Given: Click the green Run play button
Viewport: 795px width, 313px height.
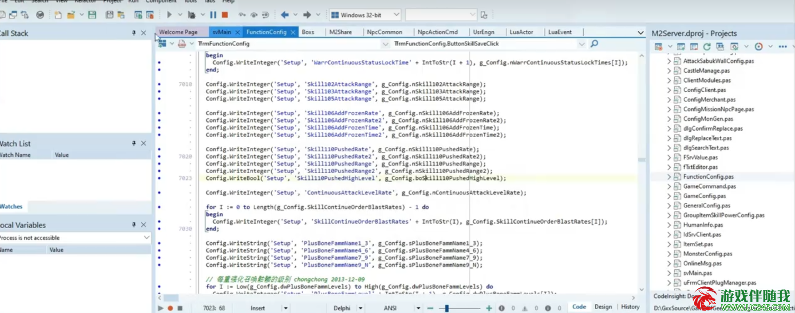Looking at the screenshot, I should pyautogui.click(x=169, y=15).
